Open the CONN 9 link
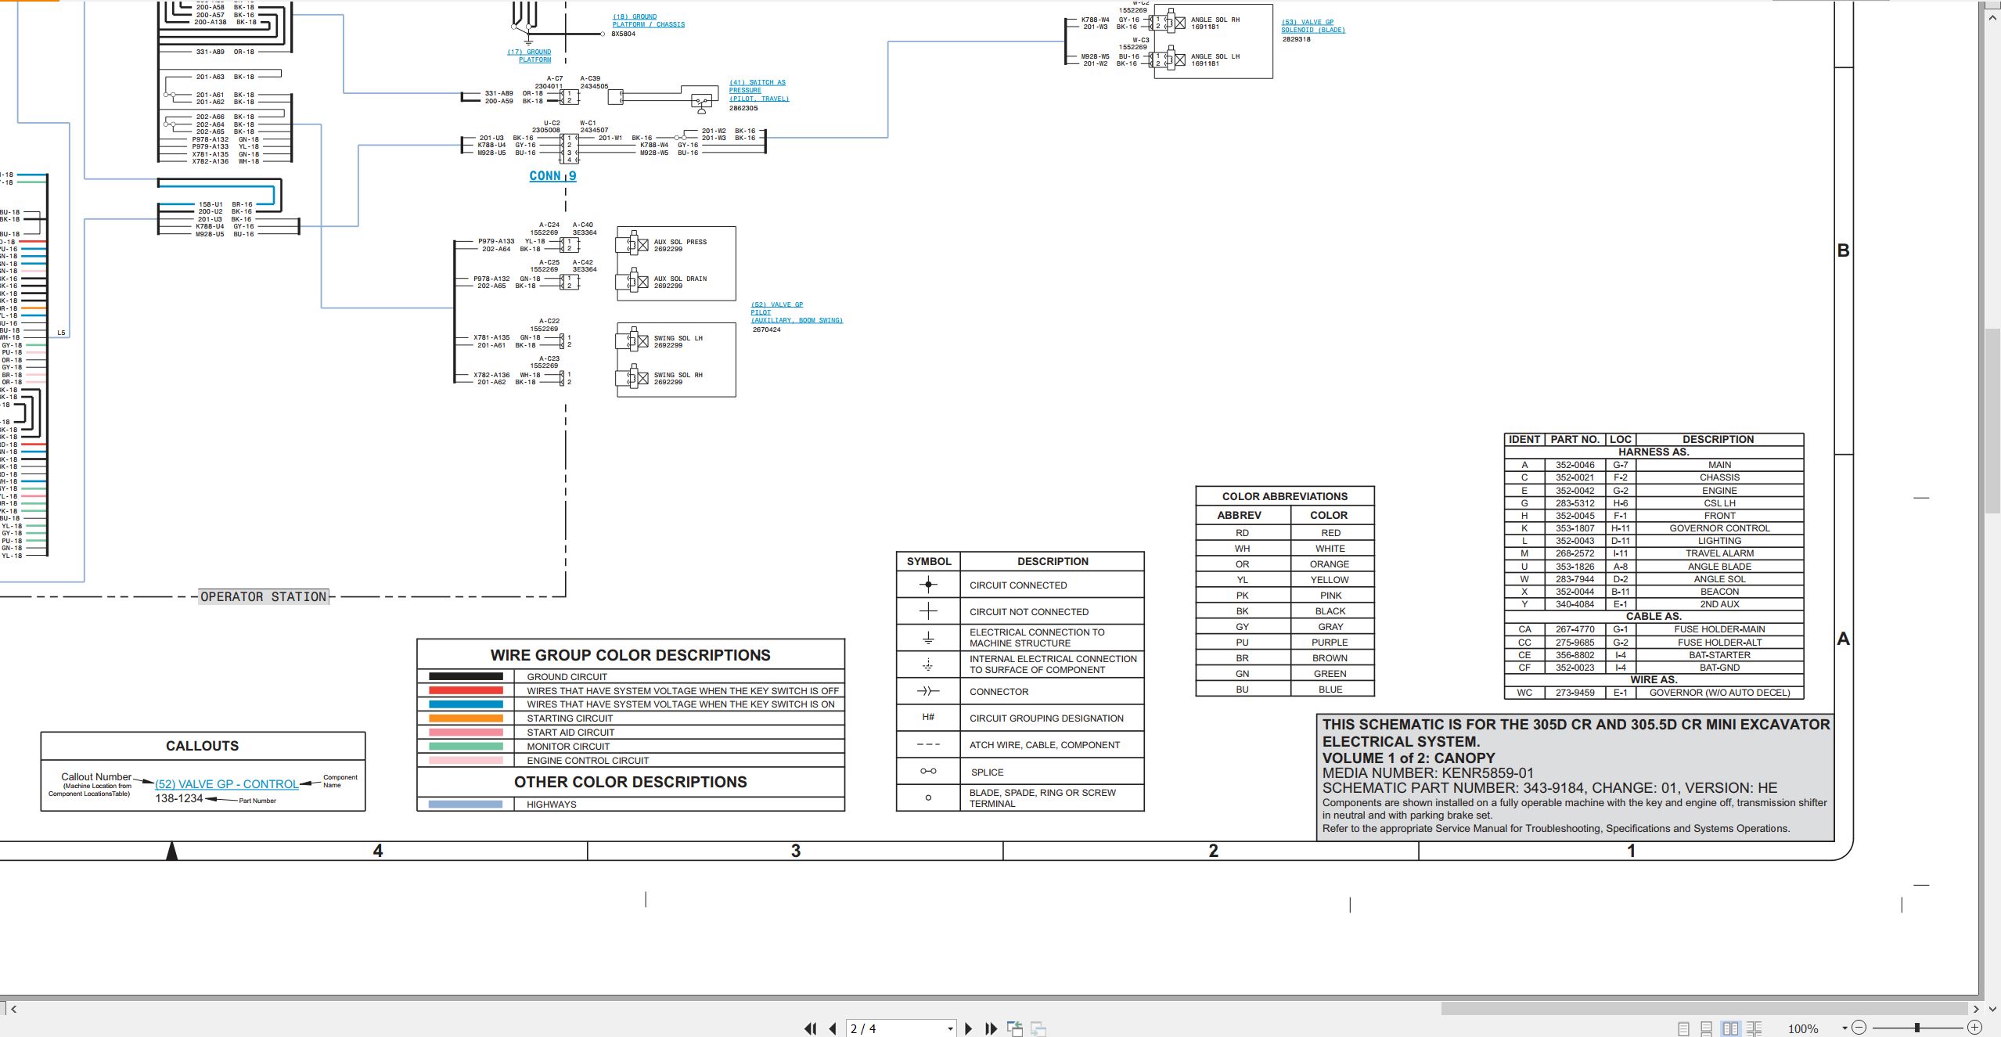2001x1037 pixels. pyautogui.click(x=552, y=176)
